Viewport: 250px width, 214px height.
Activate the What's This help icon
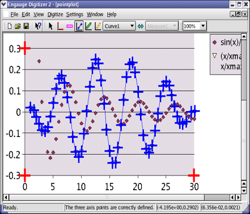[38, 26]
